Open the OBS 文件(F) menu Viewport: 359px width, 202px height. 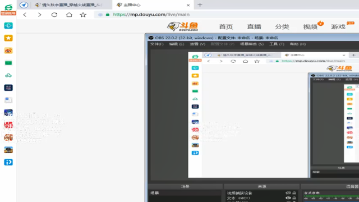coord(157,44)
